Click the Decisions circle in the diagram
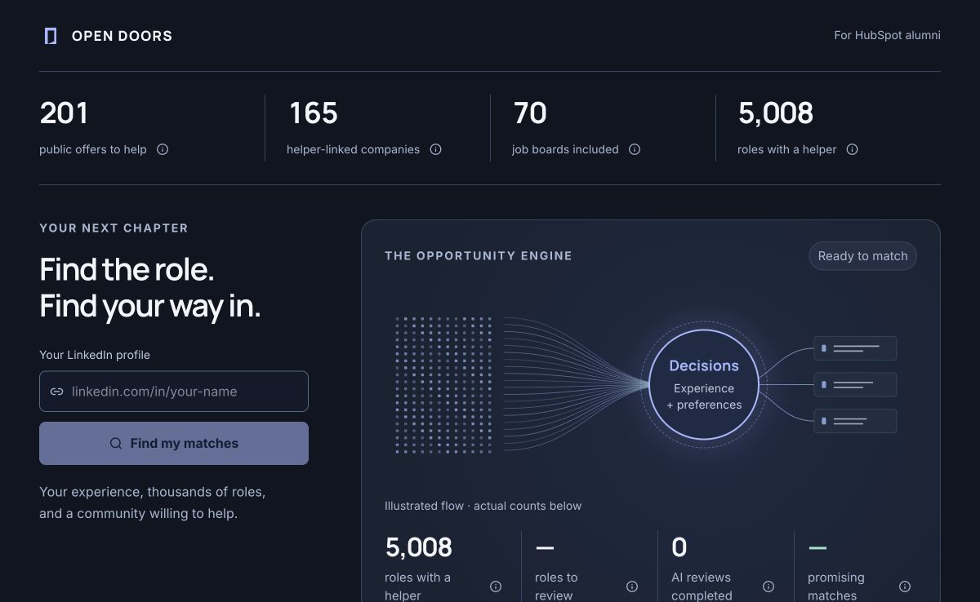This screenshot has width=980, height=602. tap(704, 384)
